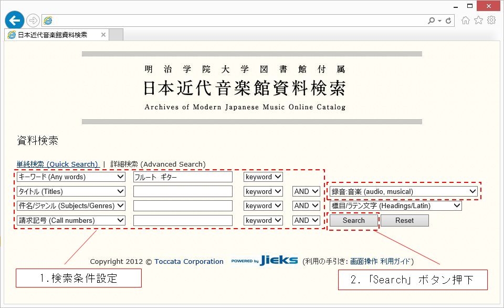Expand the 件名/ジャンル (Subjects/Genres) dropdown

71,206
